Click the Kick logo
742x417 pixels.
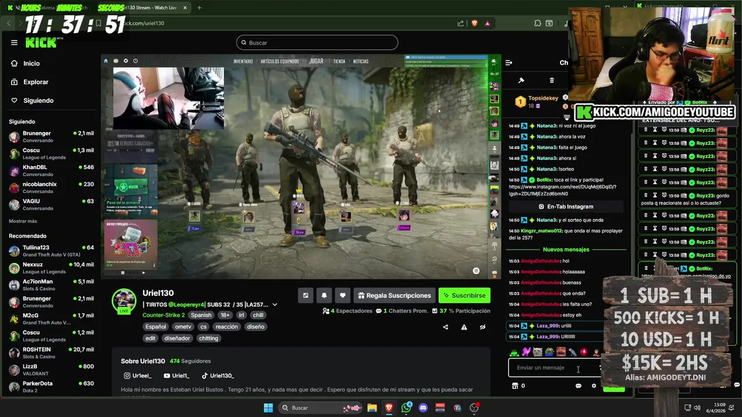click(x=42, y=43)
